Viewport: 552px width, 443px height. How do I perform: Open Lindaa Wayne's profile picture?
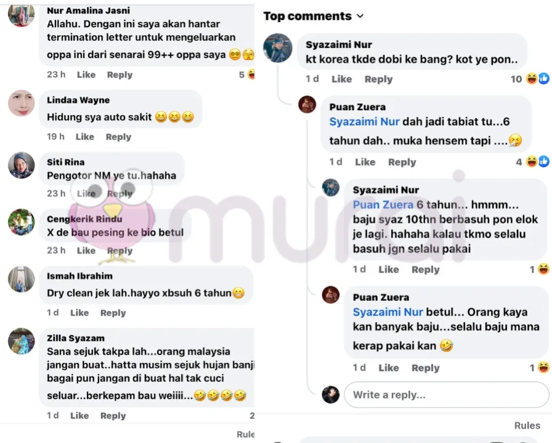click(x=22, y=103)
